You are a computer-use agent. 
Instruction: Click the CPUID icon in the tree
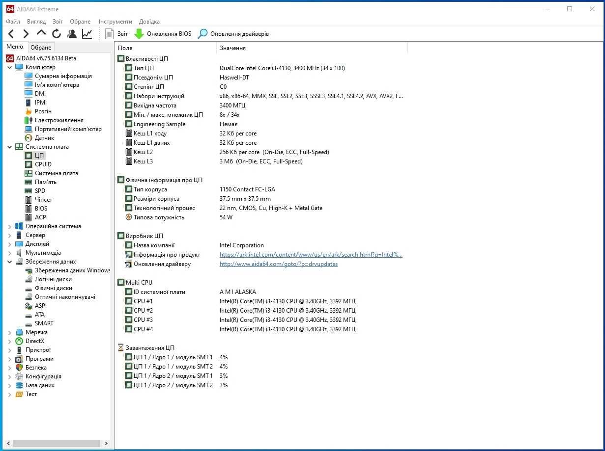click(29, 164)
